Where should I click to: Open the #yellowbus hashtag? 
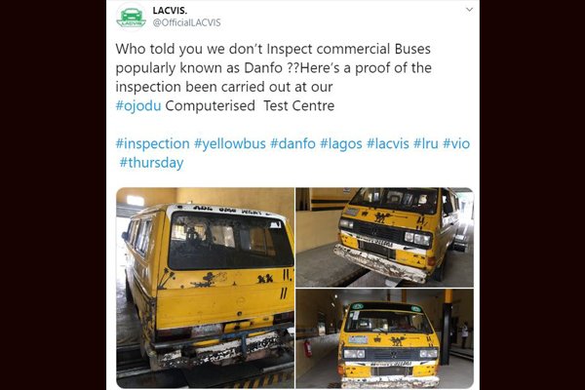click(230, 143)
